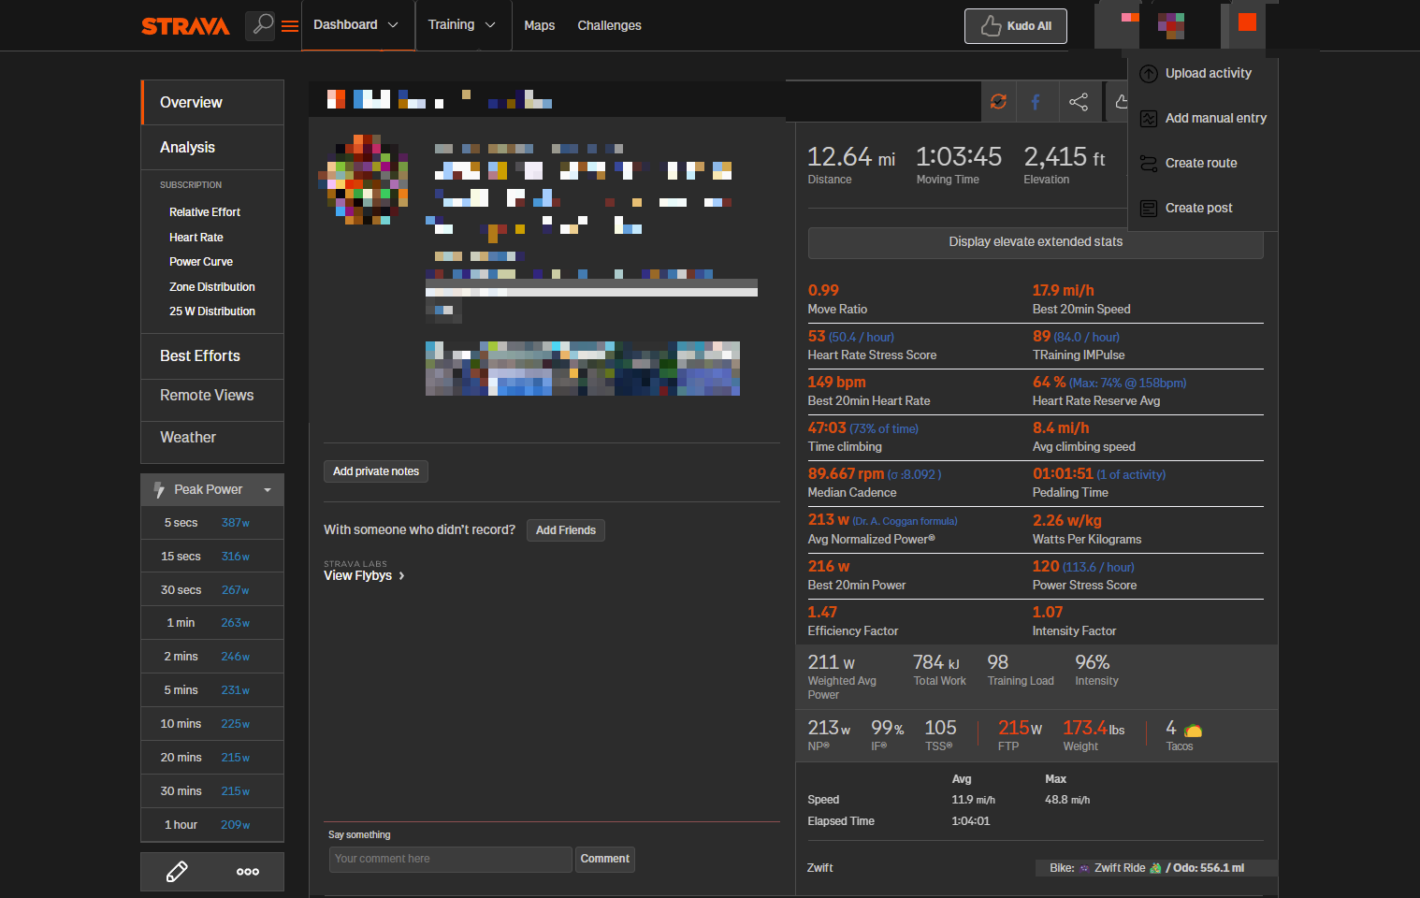Expand the Training dropdown menu
Screen dimensions: 1420x898
tap(462, 25)
